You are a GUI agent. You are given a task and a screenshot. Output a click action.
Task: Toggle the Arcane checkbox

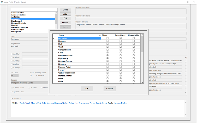coord(29,87)
